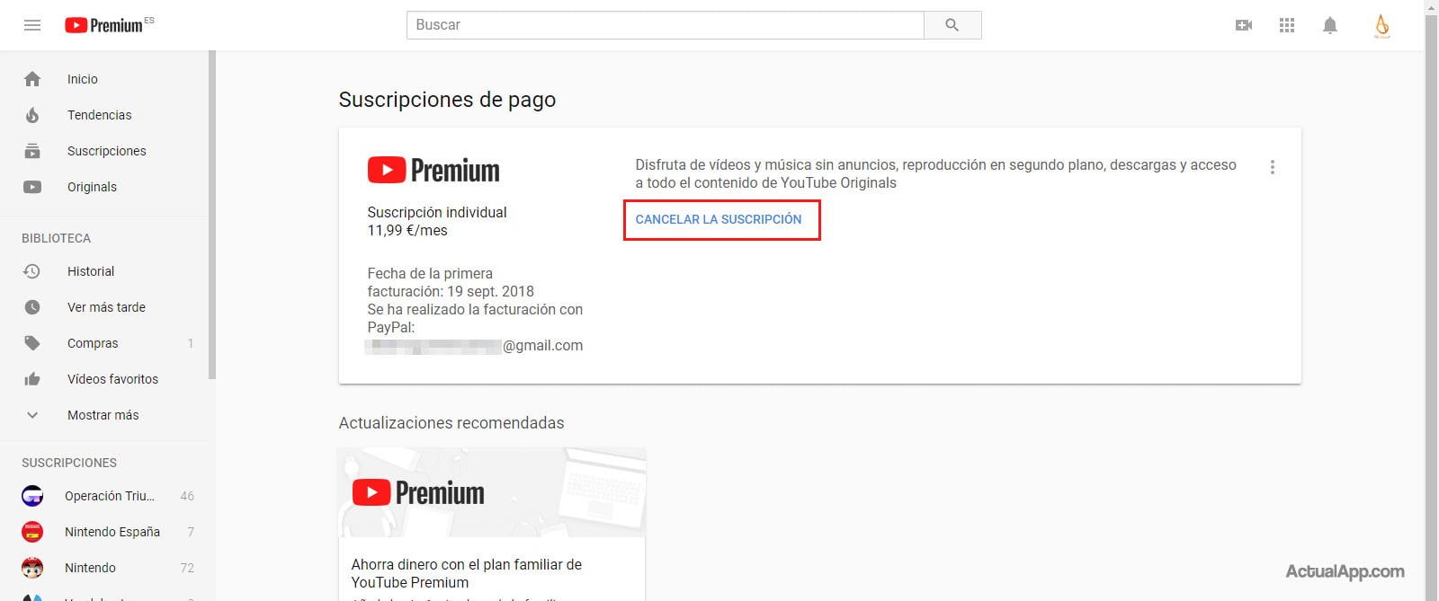Click the Compras count badge '1'
1439x601 pixels.
(191, 343)
